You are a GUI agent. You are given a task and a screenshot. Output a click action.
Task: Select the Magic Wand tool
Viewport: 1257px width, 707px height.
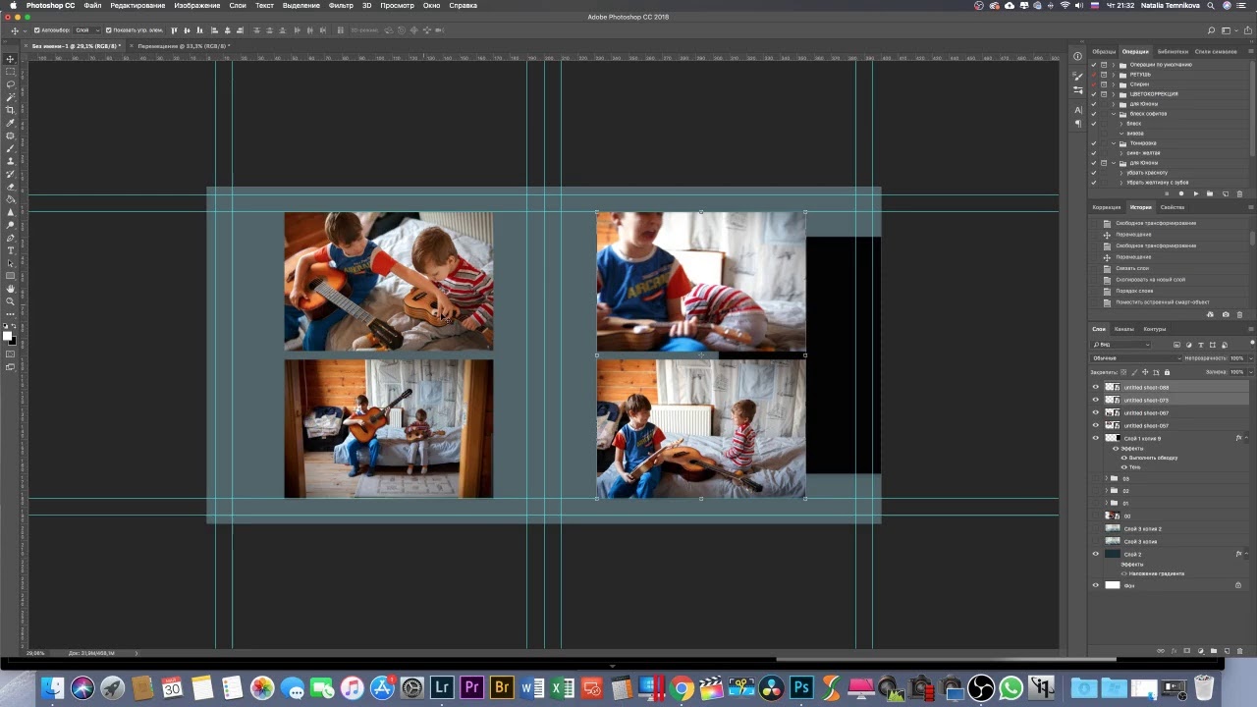point(11,97)
